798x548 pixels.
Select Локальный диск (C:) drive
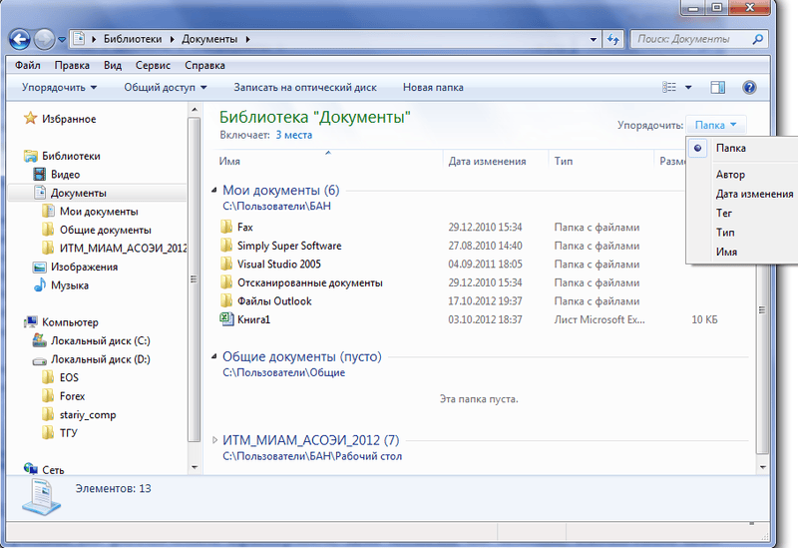click(x=100, y=340)
